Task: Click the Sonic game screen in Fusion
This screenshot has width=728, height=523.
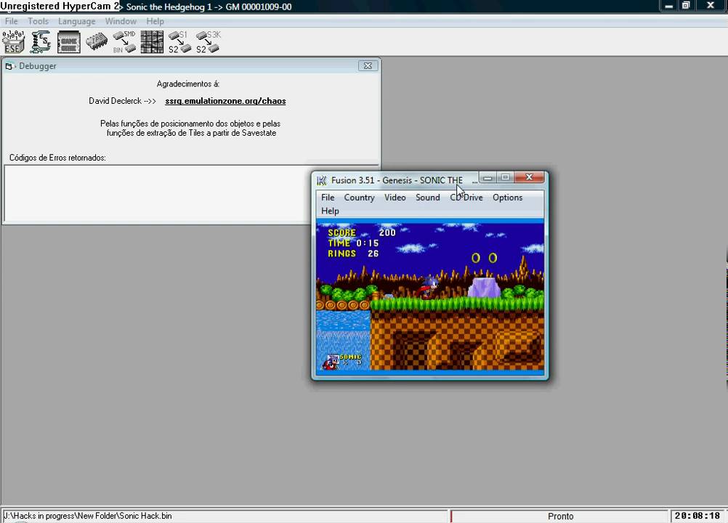Action: pos(430,297)
